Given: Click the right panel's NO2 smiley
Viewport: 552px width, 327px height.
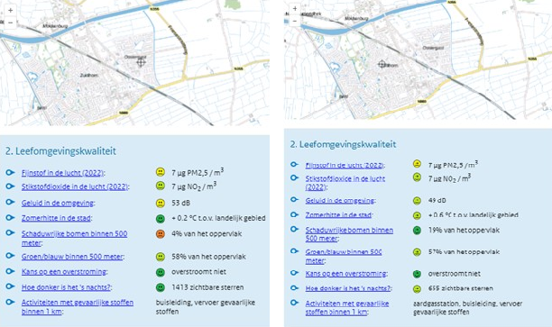Looking at the screenshot, I should [x=417, y=177].
